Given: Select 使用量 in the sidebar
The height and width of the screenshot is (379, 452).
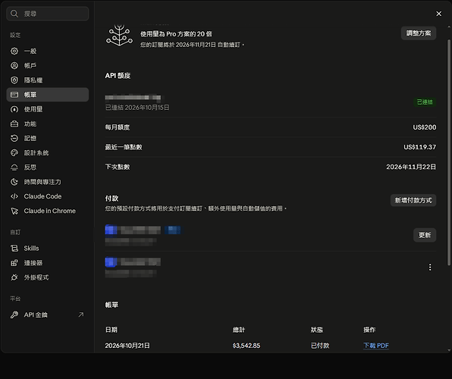Looking at the screenshot, I should [x=48, y=109].
